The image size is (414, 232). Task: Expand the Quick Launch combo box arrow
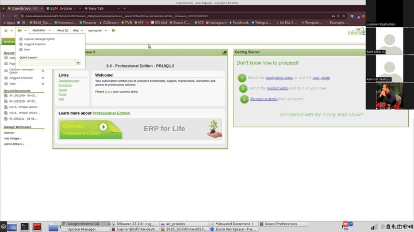[78, 62]
